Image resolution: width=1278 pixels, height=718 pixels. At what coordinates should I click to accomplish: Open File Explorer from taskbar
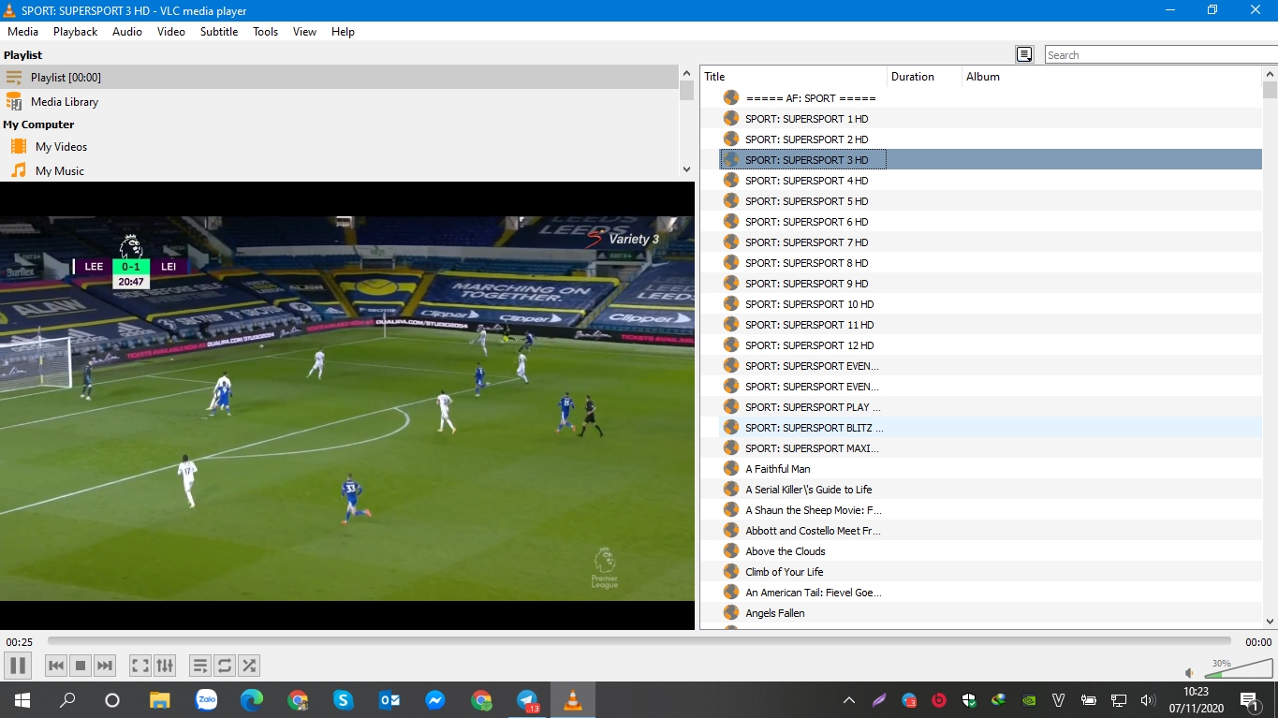pos(160,700)
